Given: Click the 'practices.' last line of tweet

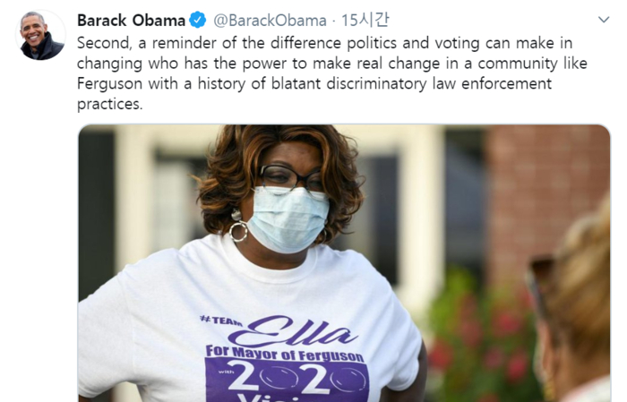Looking at the screenshot, I should [109, 104].
